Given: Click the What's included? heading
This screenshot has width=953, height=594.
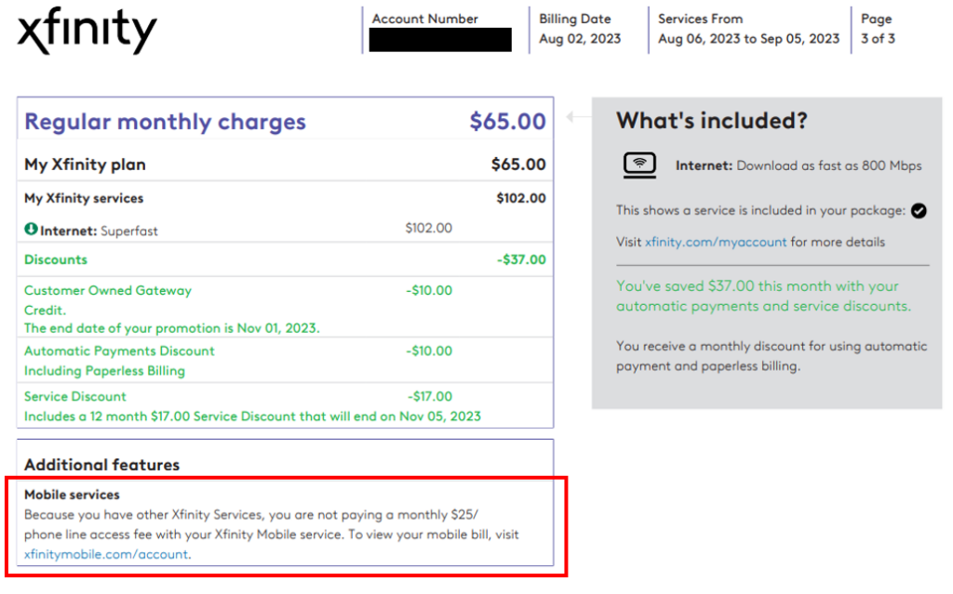Looking at the screenshot, I should [x=712, y=120].
